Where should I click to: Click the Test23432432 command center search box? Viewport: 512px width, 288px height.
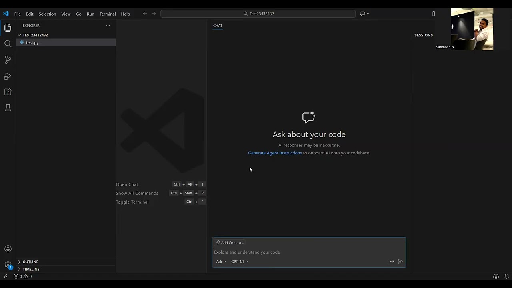(x=258, y=14)
